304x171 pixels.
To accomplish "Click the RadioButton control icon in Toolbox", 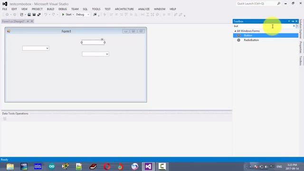I will (x=239, y=40).
